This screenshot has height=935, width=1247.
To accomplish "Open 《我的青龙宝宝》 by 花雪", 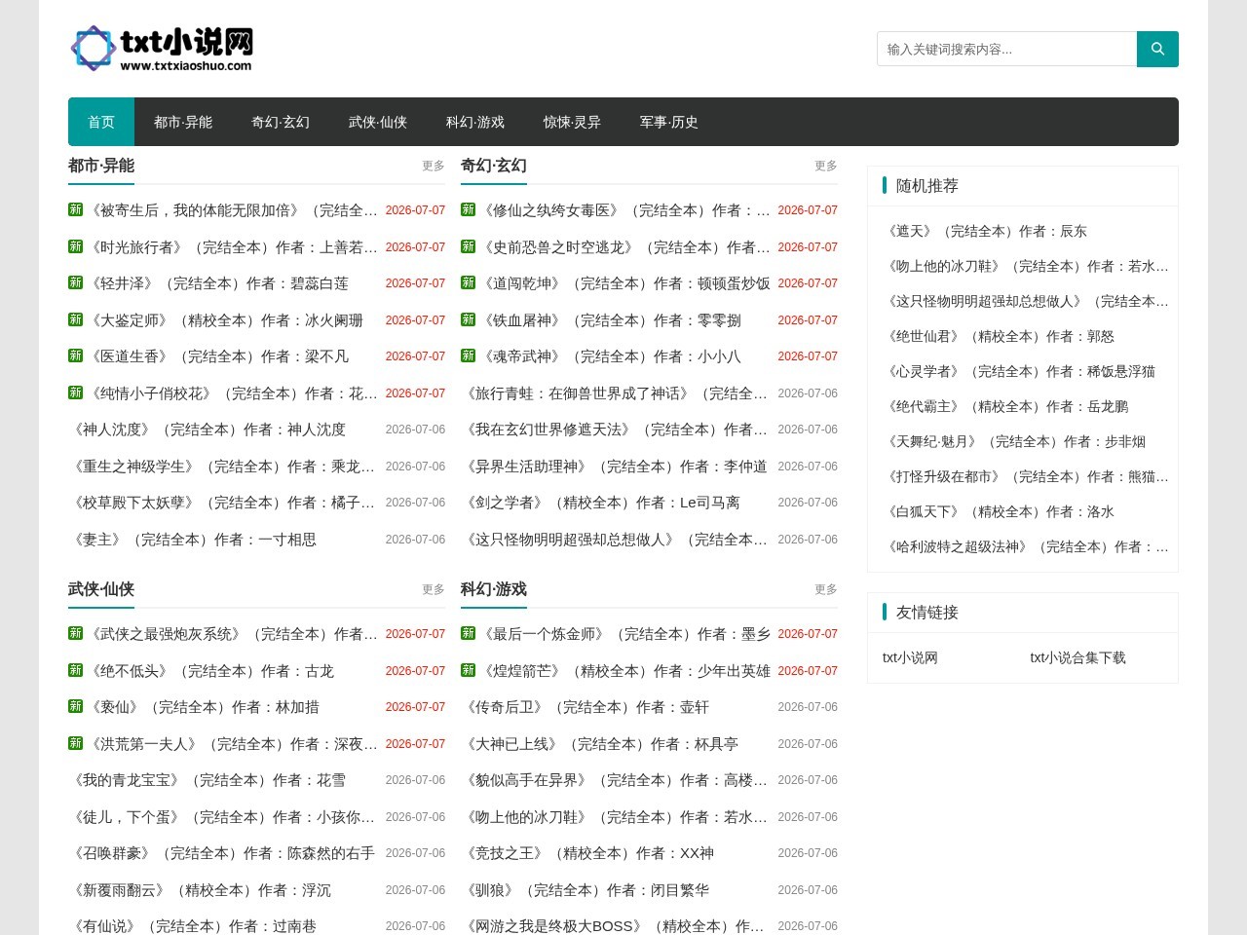I will (x=208, y=780).
